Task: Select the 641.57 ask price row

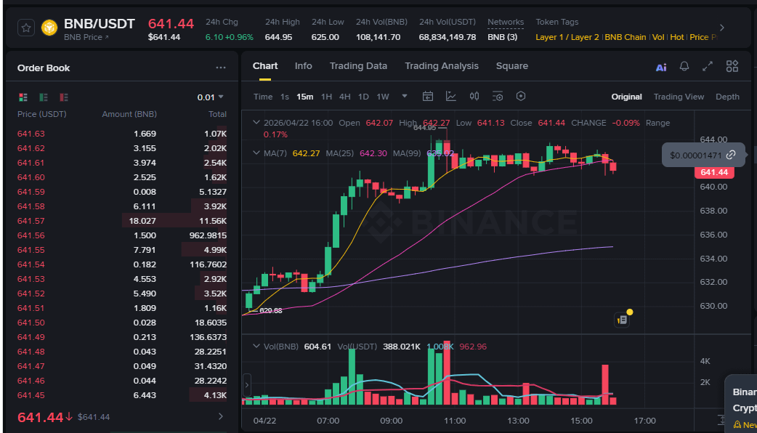Action: [x=121, y=221]
